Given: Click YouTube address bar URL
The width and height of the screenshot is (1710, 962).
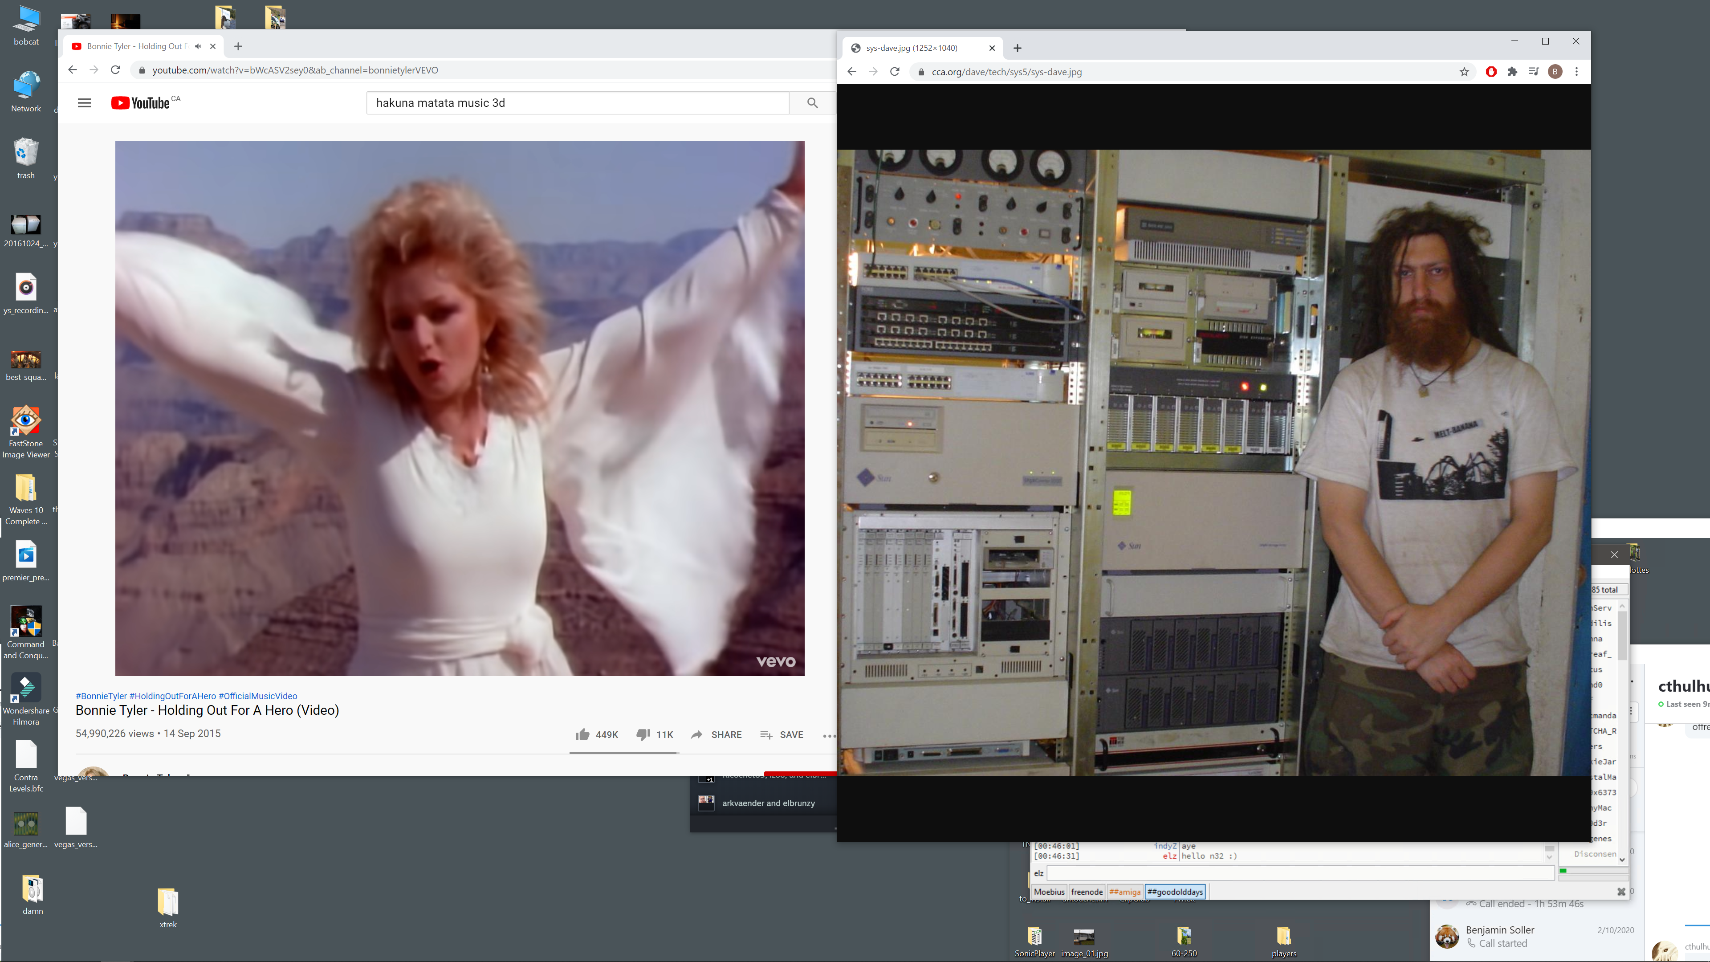Looking at the screenshot, I should coord(295,70).
